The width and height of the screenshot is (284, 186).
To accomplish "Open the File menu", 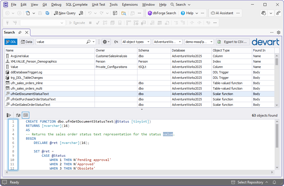I will tap(14, 5).
